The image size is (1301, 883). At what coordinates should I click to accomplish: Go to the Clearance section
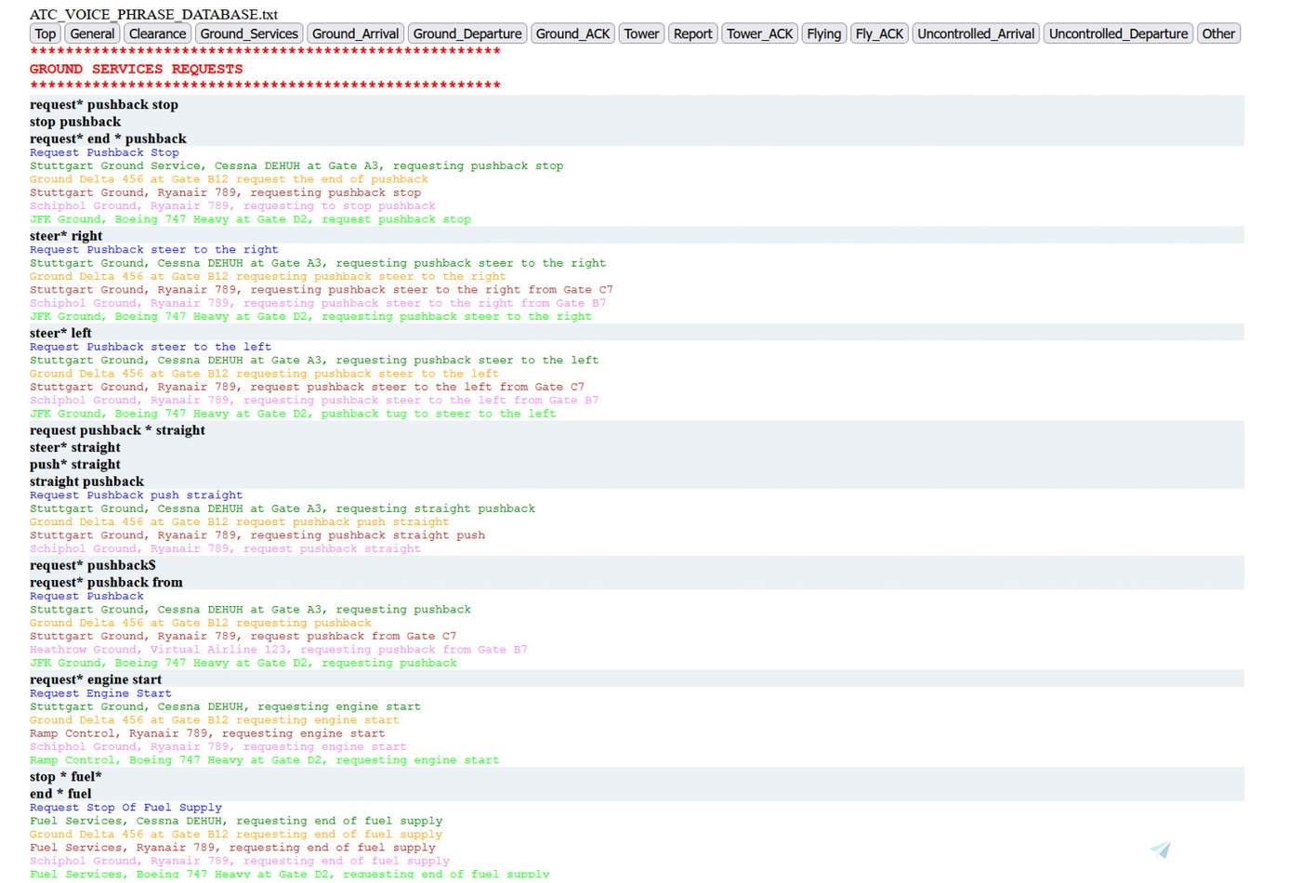157,34
